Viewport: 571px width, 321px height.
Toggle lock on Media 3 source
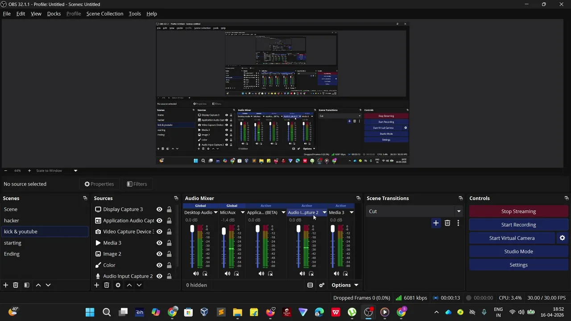click(x=169, y=243)
